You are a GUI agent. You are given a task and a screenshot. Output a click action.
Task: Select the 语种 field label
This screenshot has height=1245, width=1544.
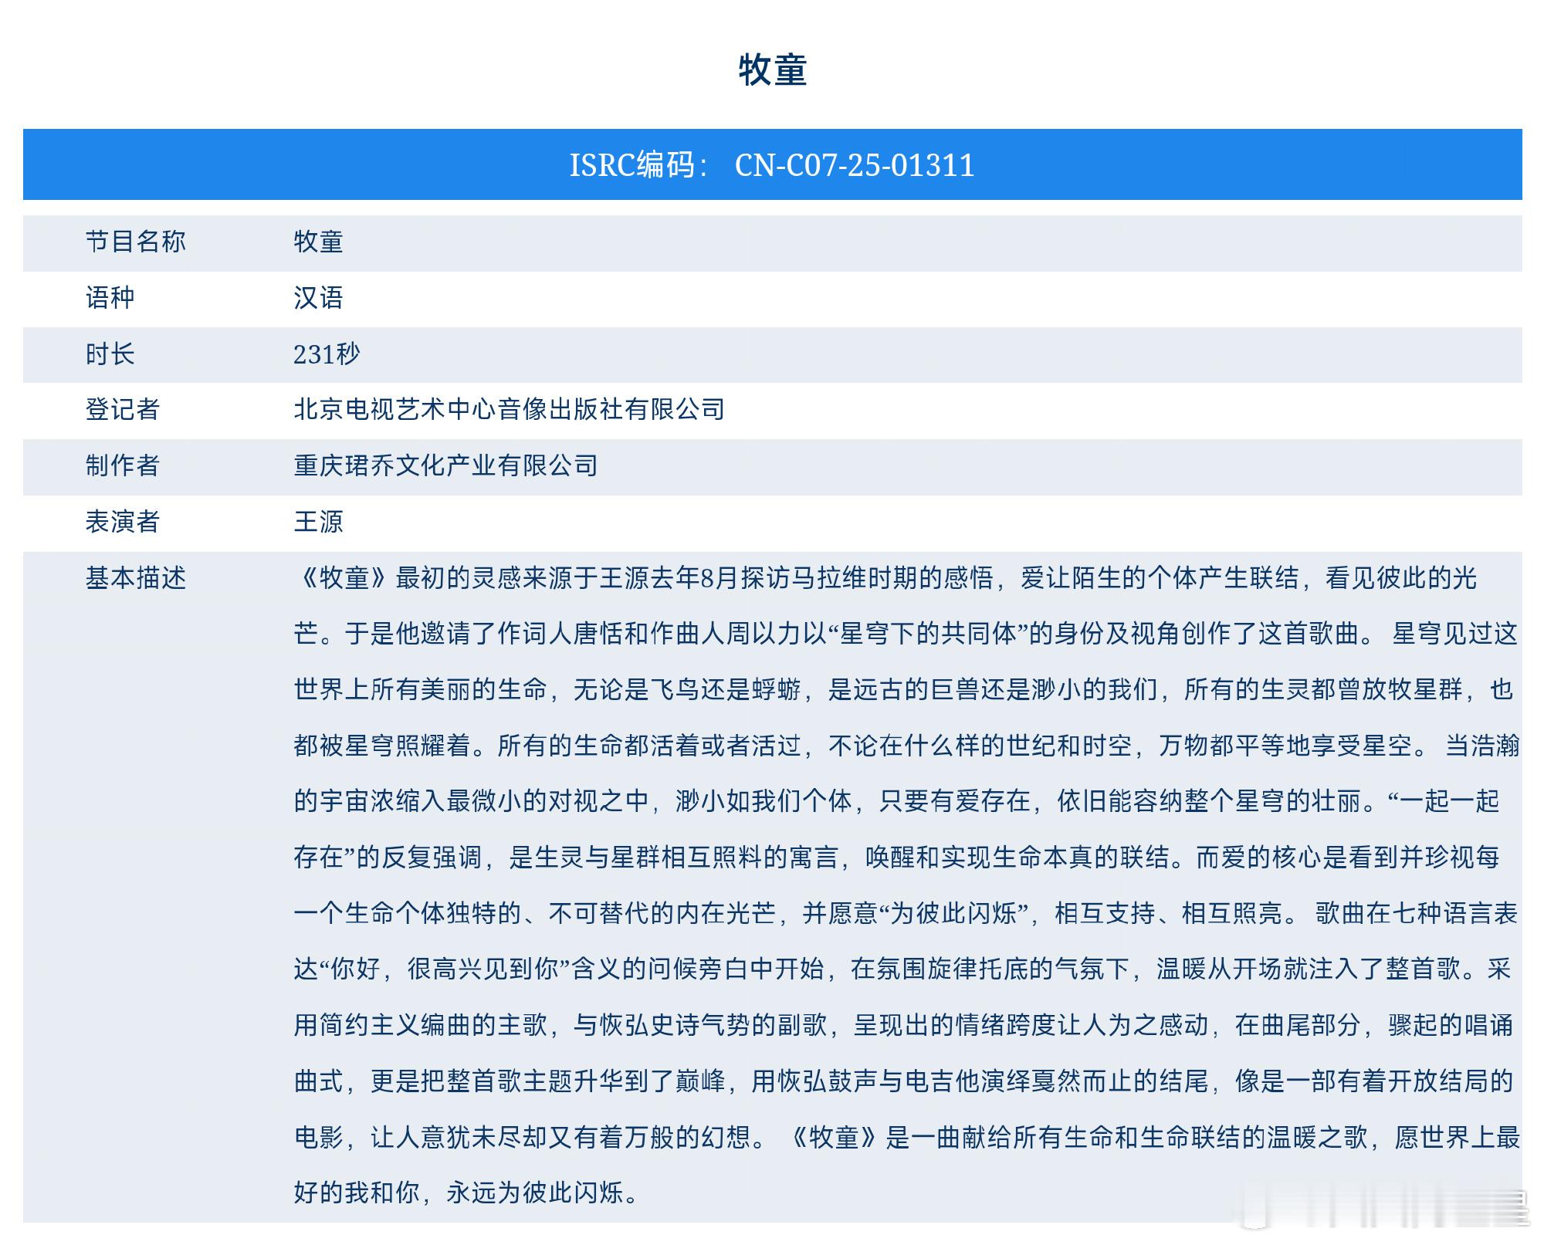(x=110, y=298)
